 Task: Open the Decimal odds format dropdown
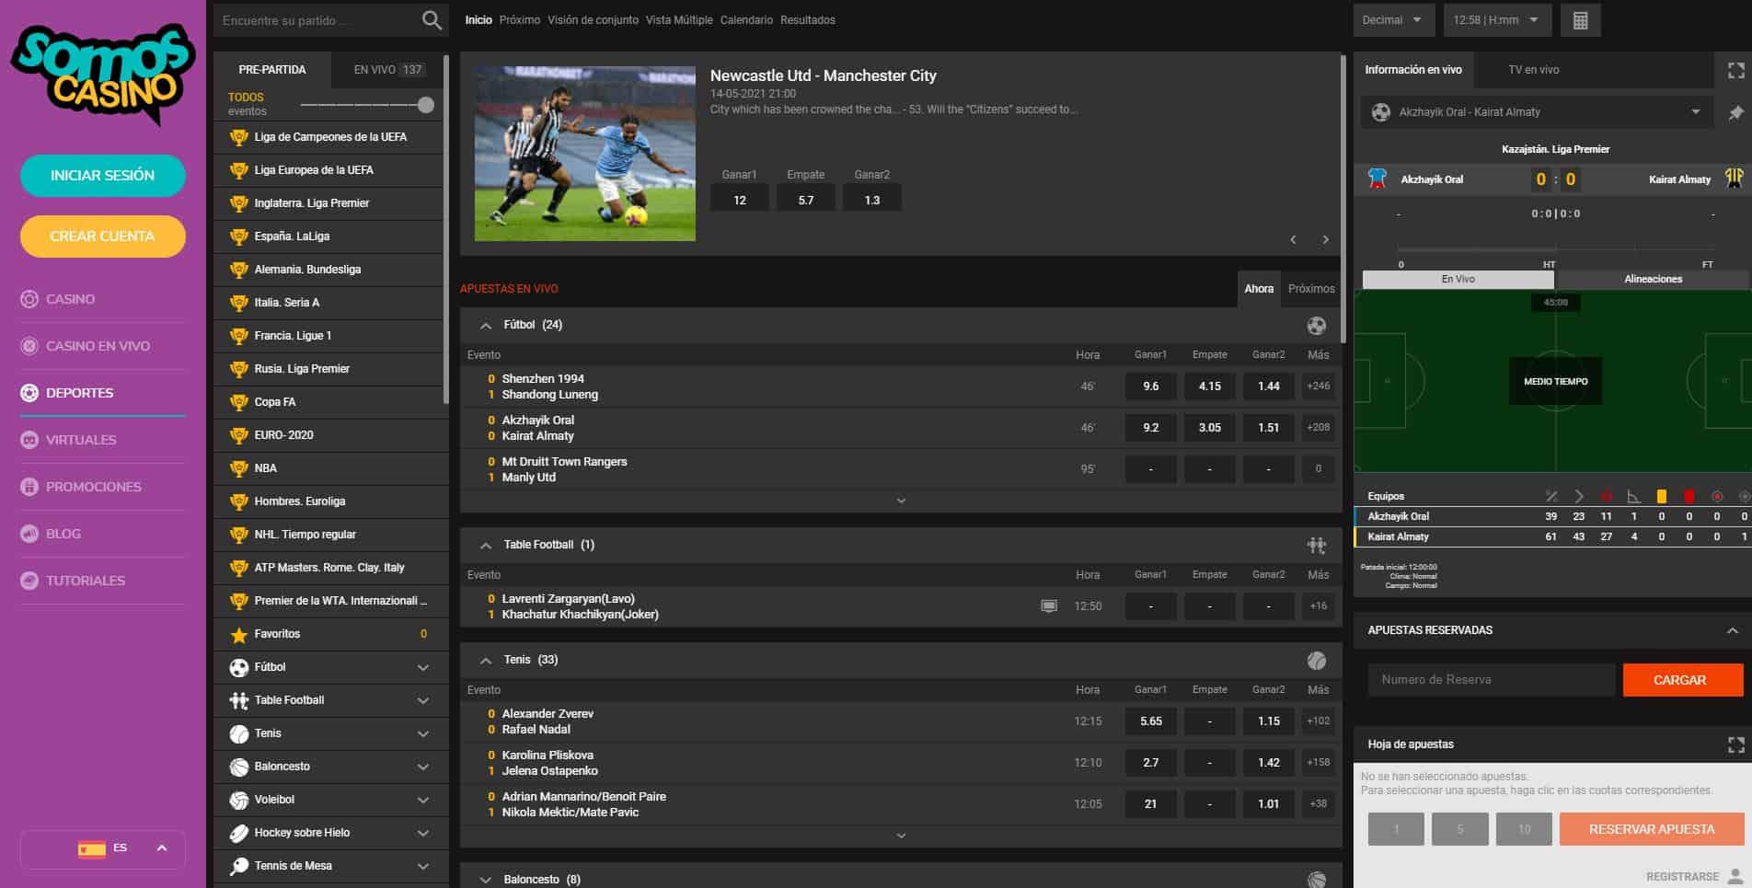point(1393,20)
